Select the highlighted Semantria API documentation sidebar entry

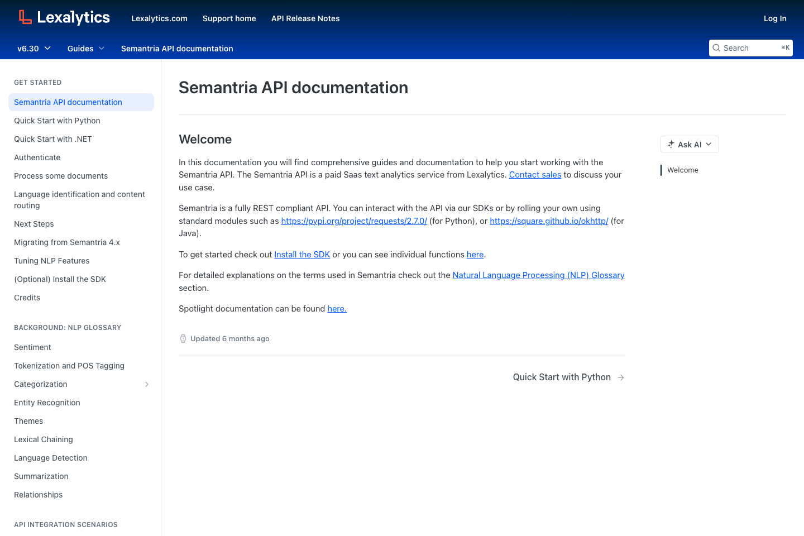coord(68,102)
